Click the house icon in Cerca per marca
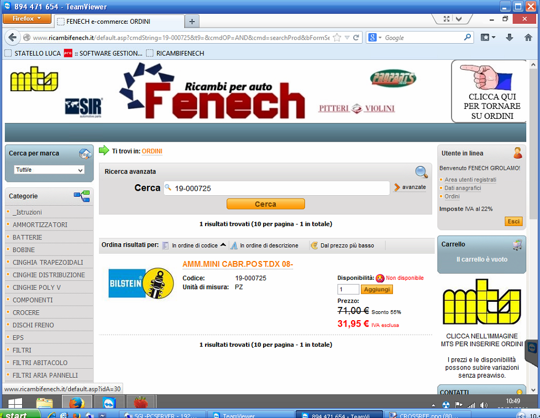Screen dimensions: 540x418 pyautogui.click(x=85, y=153)
